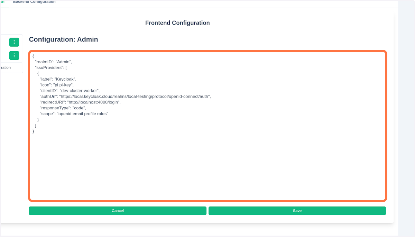Open the upper three-dot options menu
Viewport: 415px width, 237px height.
[x=14, y=42]
